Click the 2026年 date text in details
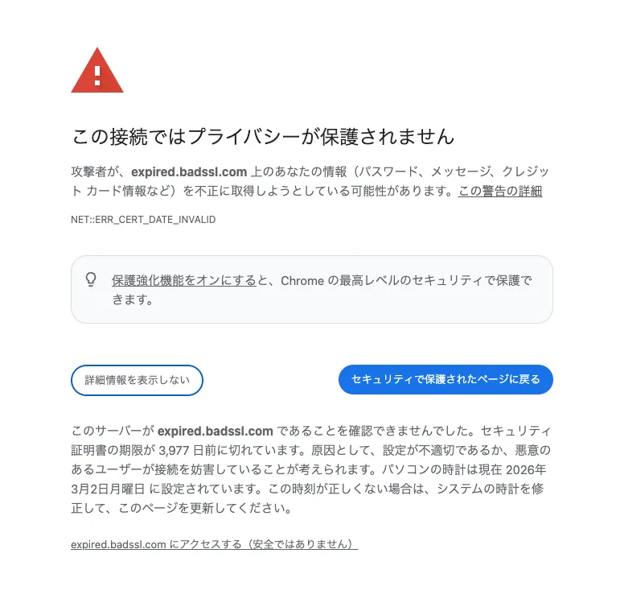The width and height of the screenshot is (620, 607). point(526,469)
